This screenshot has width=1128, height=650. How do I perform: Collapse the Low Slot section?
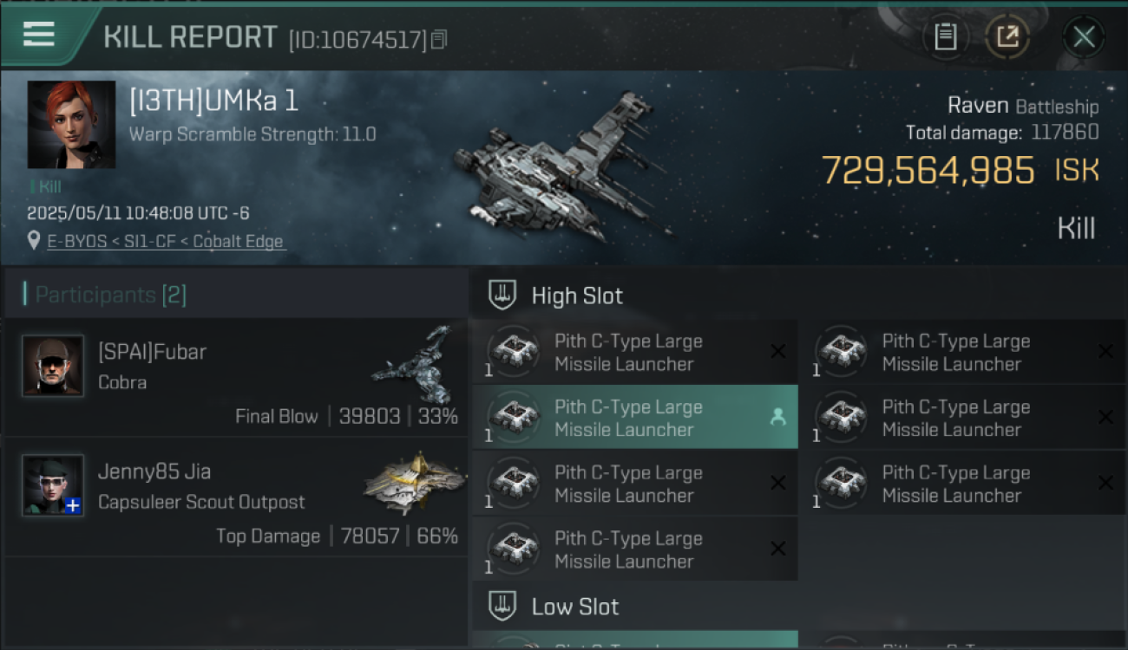click(x=503, y=607)
